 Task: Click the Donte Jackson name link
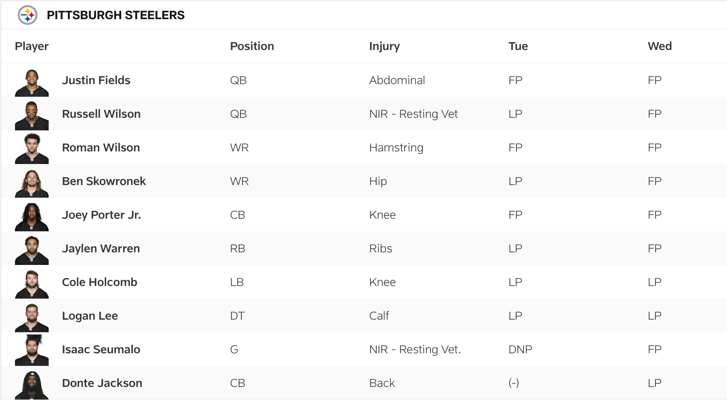(102, 383)
